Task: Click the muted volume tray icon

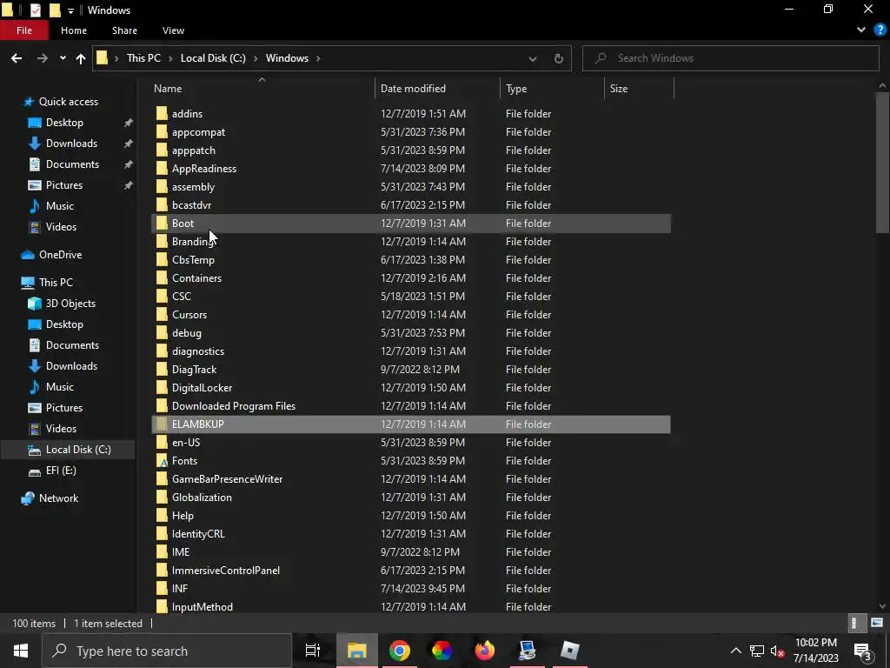Action: tap(778, 651)
